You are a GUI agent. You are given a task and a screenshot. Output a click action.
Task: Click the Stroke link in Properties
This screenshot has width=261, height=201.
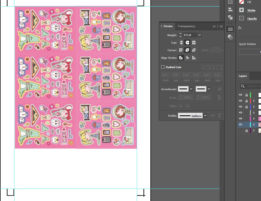coord(251,10)
